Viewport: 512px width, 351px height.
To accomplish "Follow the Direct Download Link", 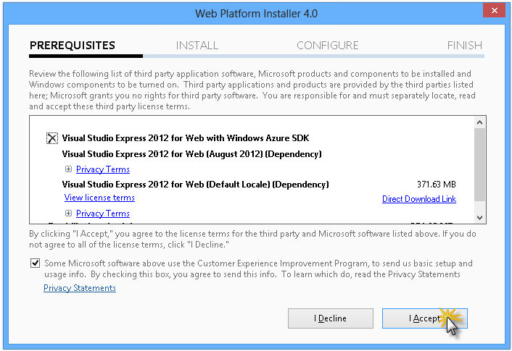I will (419, 199).
